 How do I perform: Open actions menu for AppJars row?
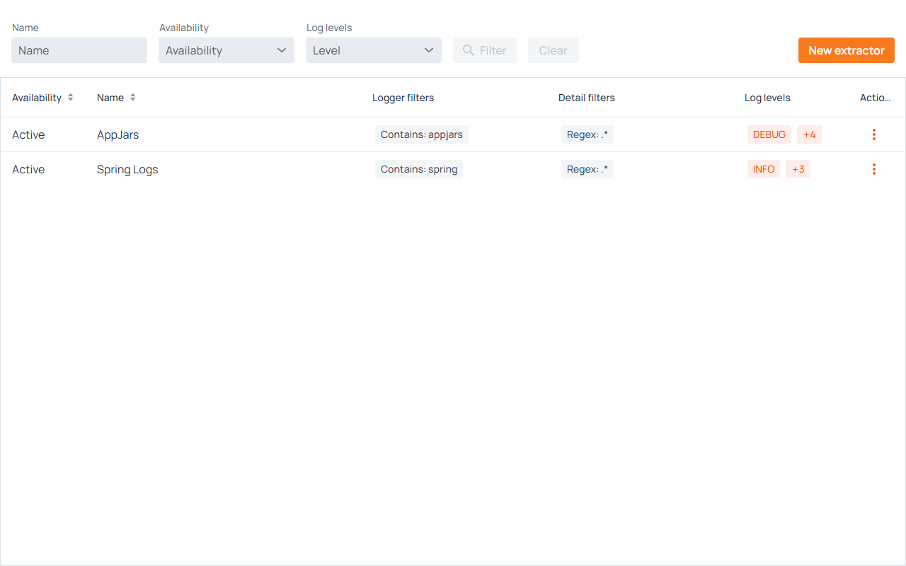[874, 134]
